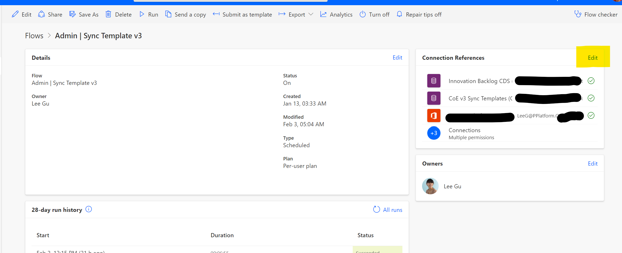The image size is (622, 253).
Task: Open Send a copy
Action: pyautogui.click(x=168, y=14)
